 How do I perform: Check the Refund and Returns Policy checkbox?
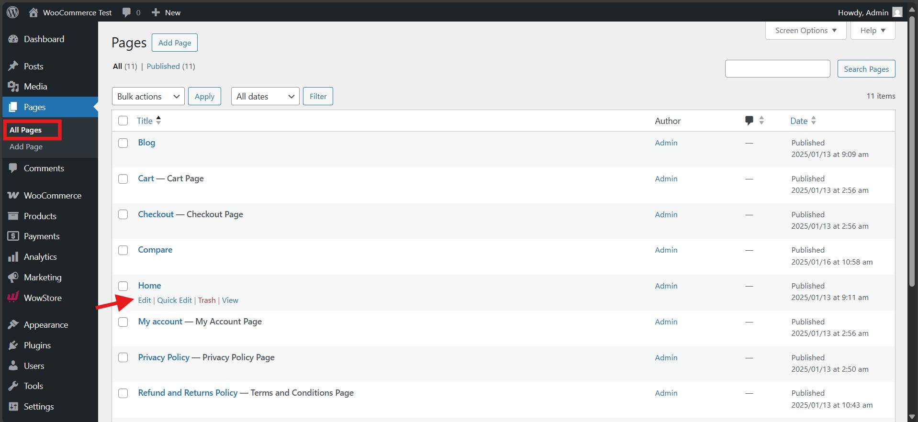[x=123, y=393]
